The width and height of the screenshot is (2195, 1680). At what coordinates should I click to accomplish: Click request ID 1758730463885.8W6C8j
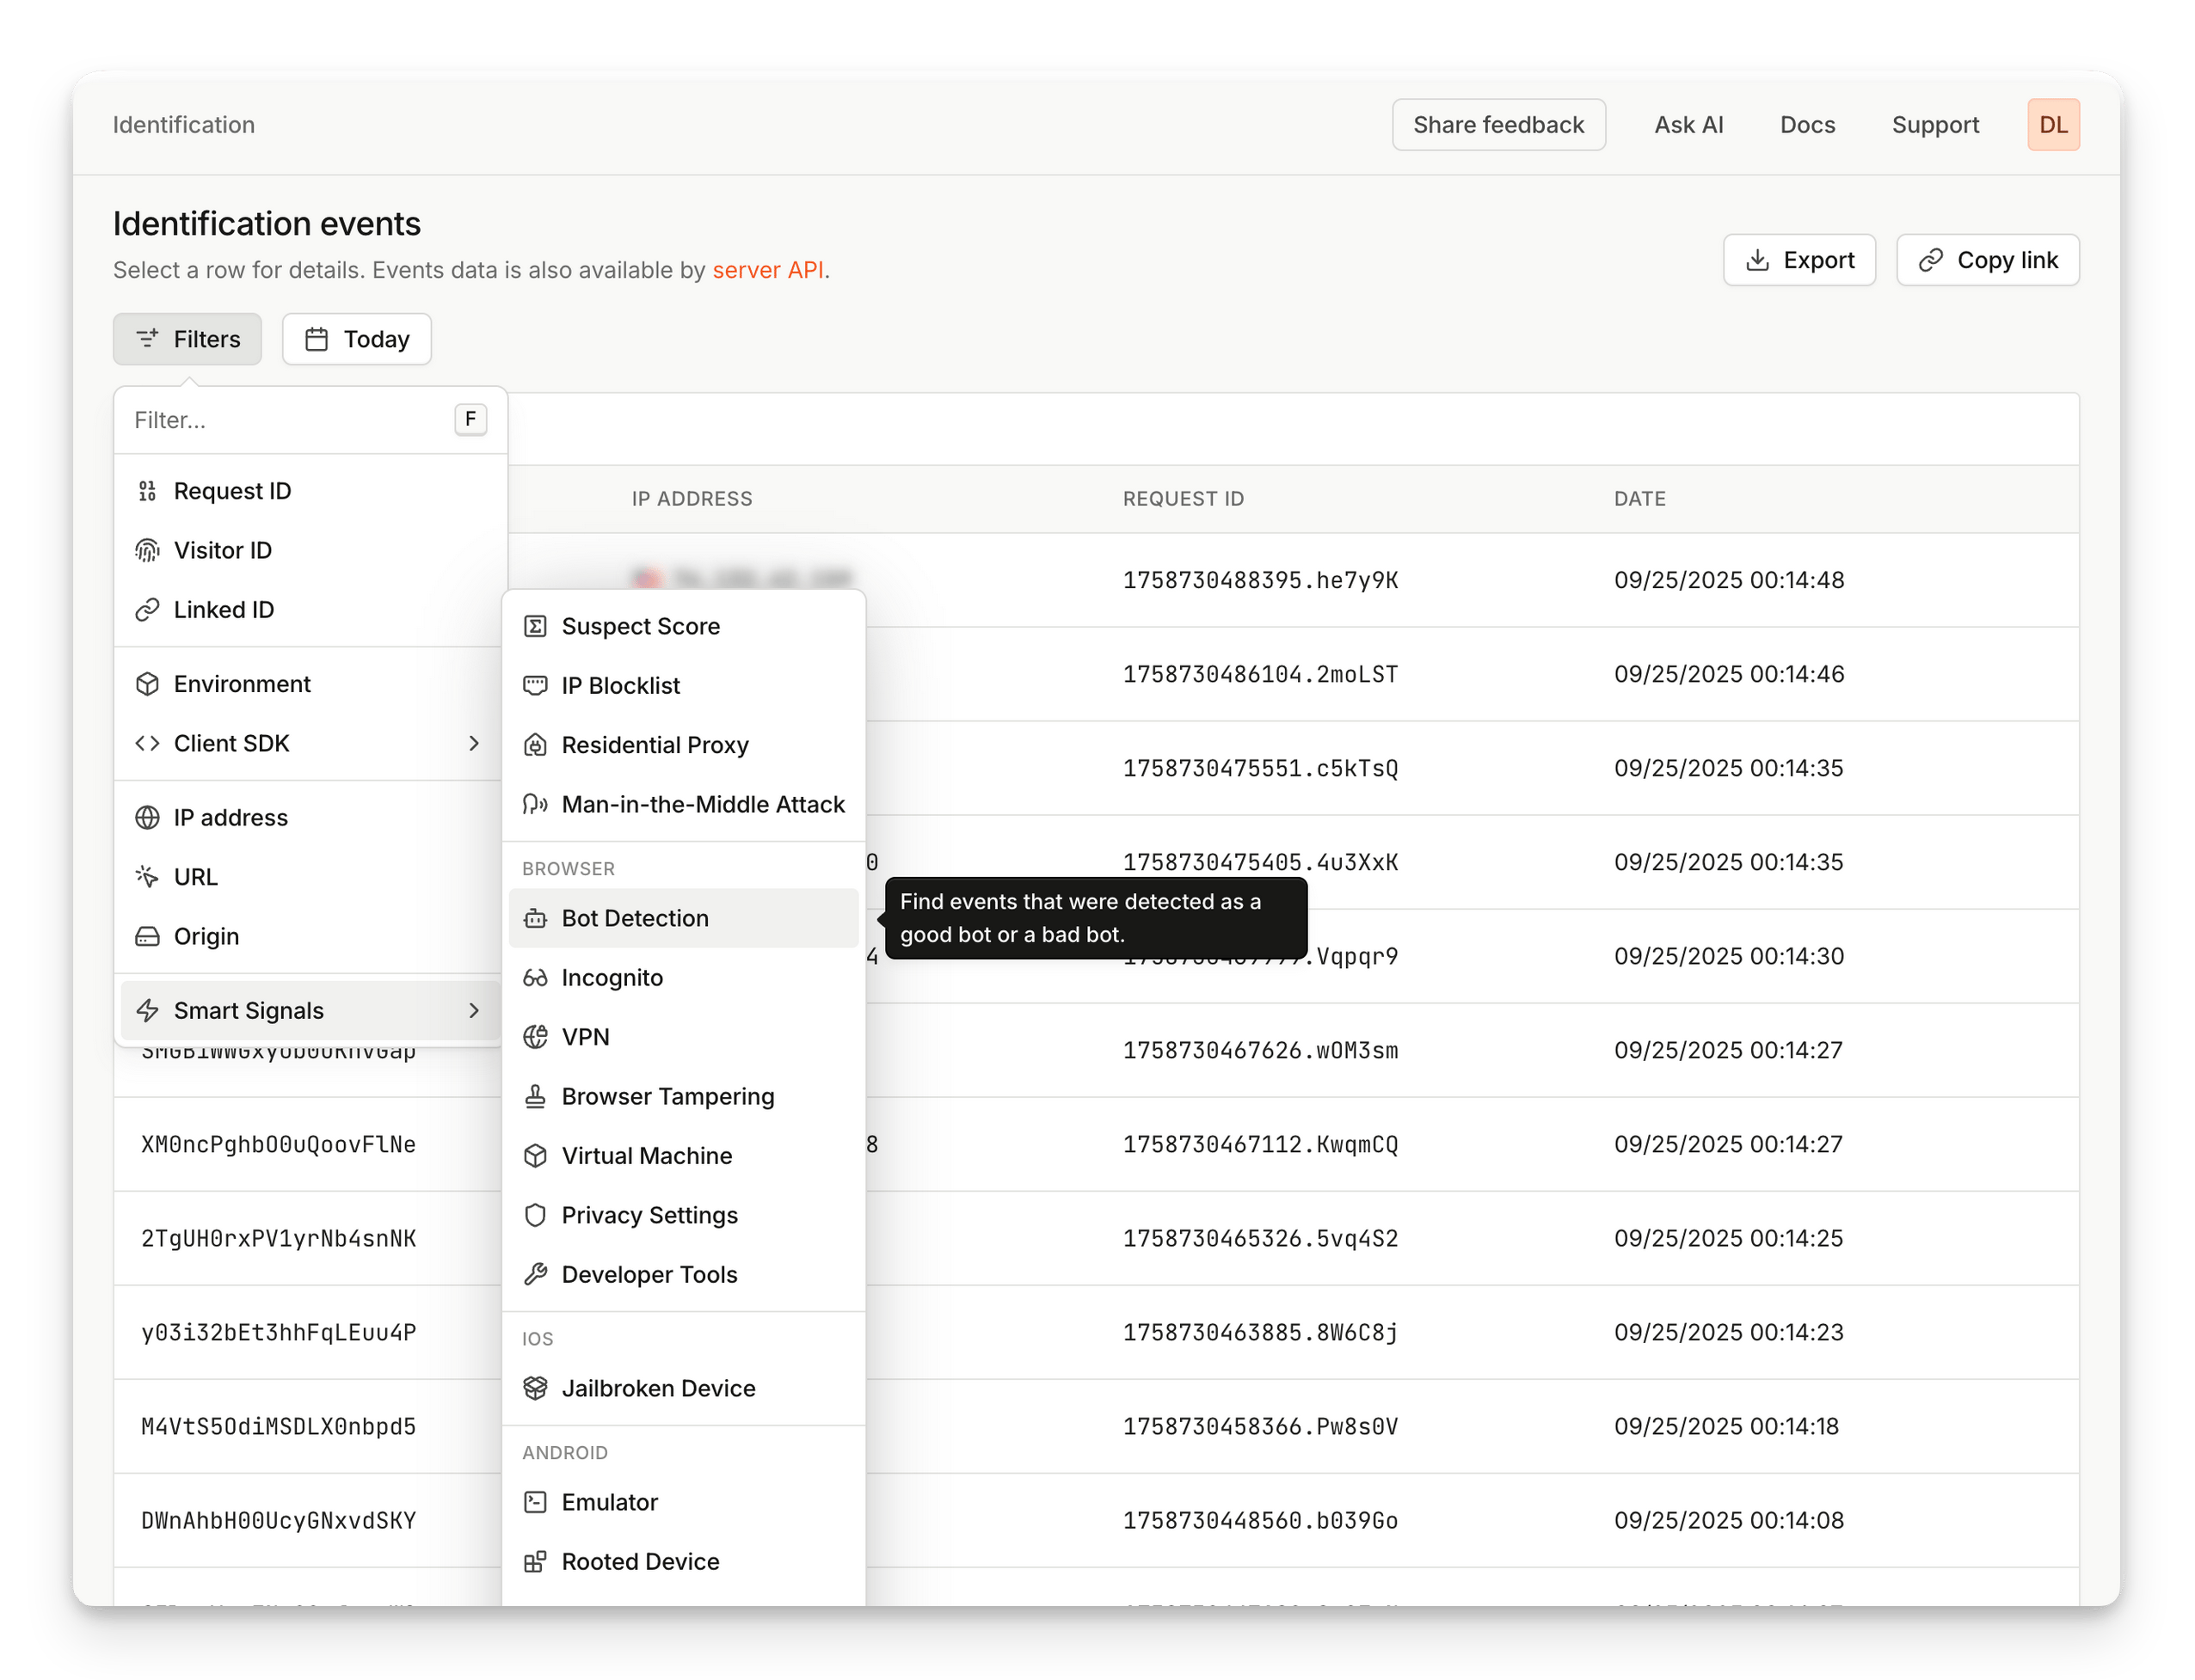click(1259, 1333)
